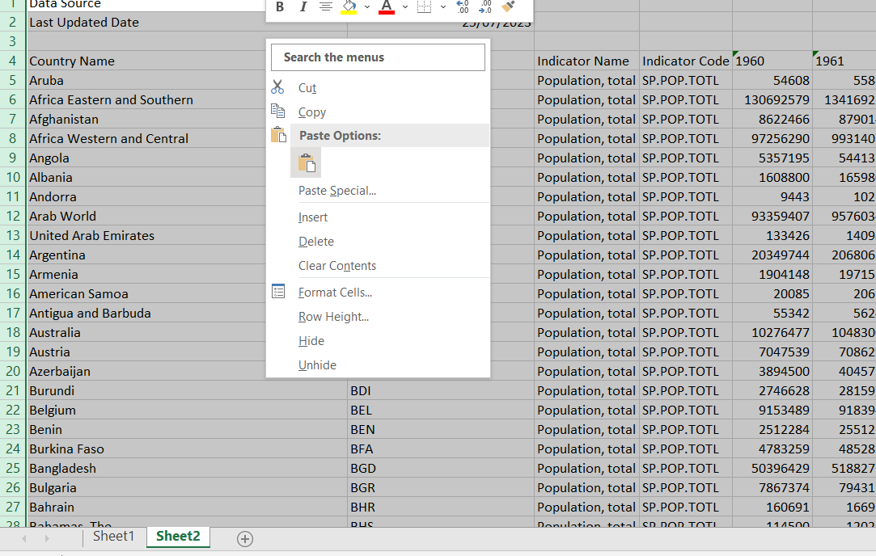Increase decimal places

click(463, 7)
